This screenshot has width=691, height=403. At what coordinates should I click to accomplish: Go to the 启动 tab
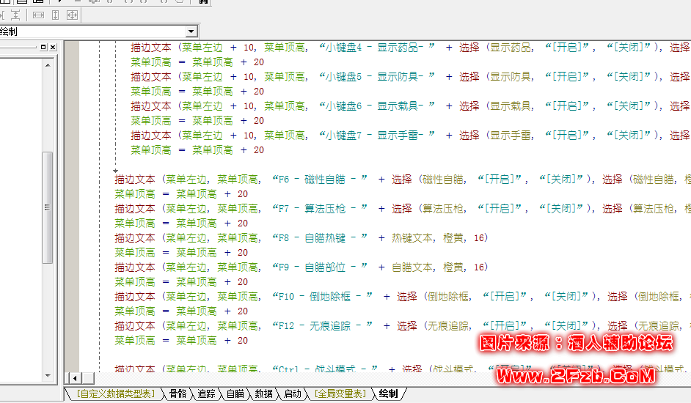[292, 394]
